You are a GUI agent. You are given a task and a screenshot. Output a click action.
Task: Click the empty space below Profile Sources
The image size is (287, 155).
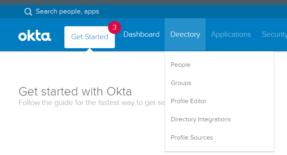[x=219, y=147]
